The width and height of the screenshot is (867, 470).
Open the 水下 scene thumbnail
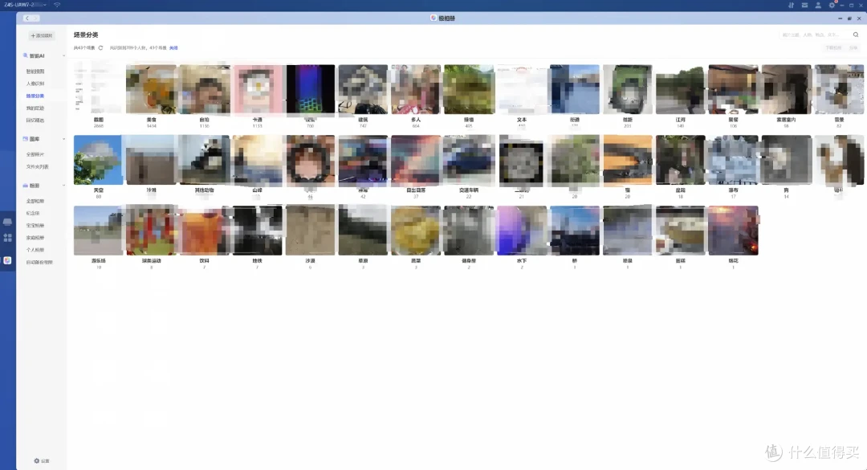tap(522, 231)
